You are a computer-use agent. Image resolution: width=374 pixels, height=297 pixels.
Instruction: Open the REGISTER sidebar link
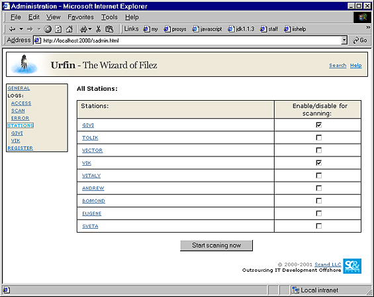pyautogui.click(x=21, y=148)
